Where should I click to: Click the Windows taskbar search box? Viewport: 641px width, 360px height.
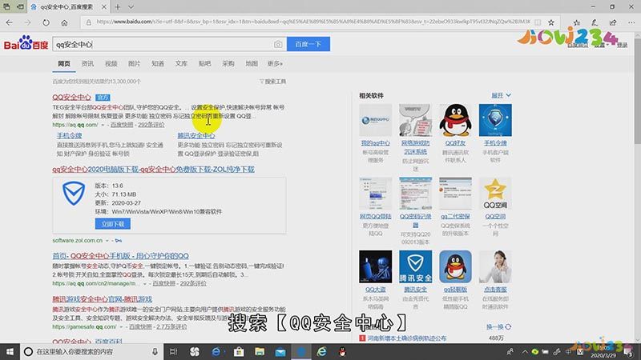(91, 351)
